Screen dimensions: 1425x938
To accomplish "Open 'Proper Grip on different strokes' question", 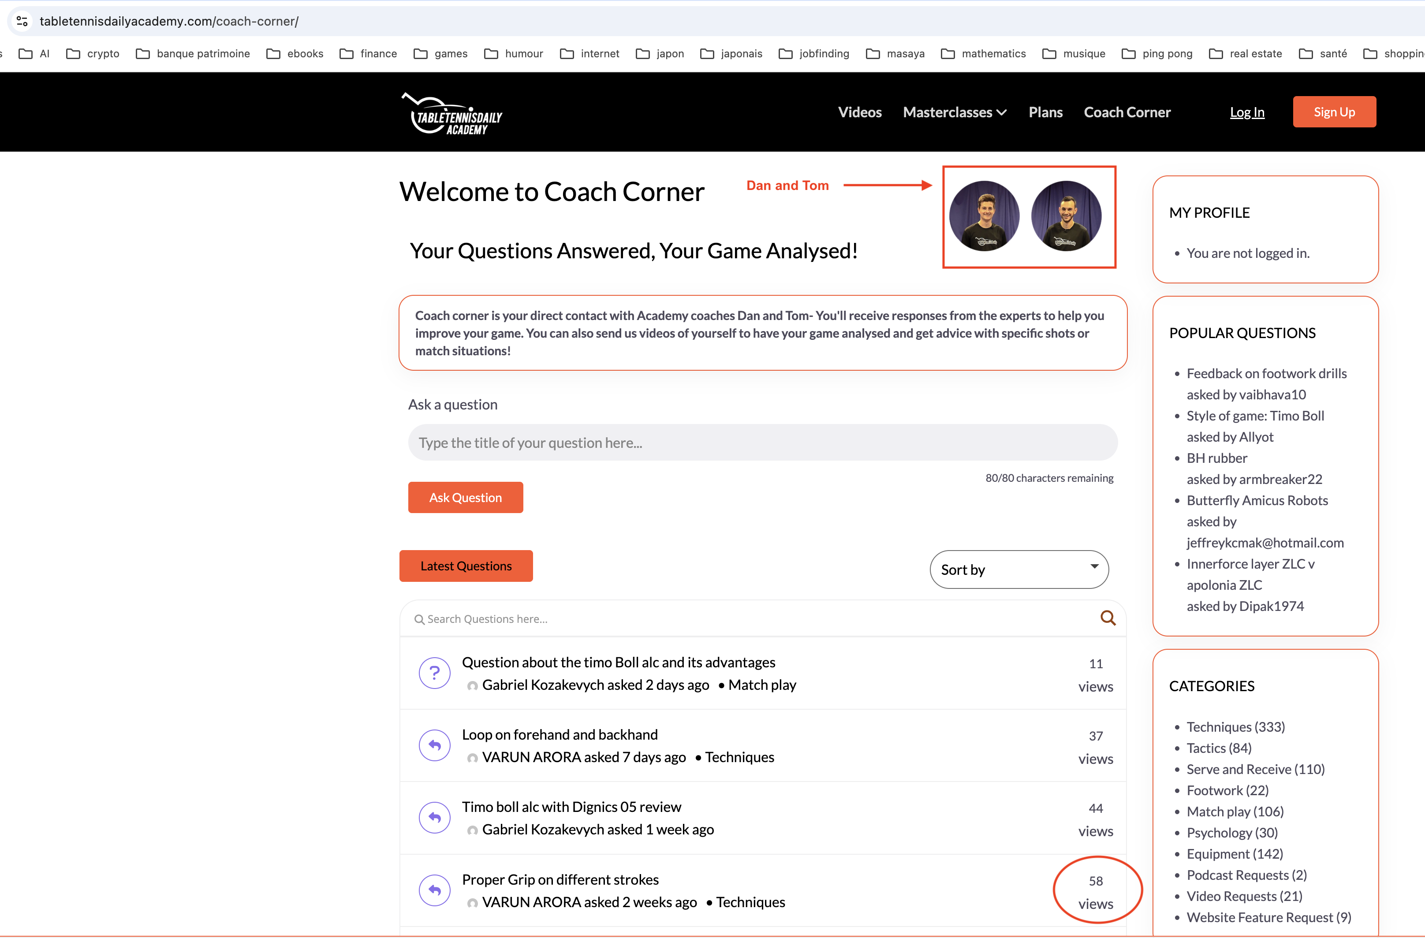I will 560,879.
